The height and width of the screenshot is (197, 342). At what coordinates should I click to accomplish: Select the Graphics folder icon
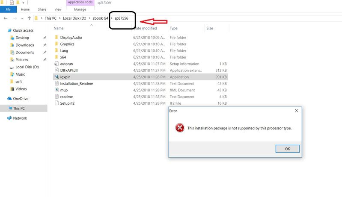coord(56,44)
